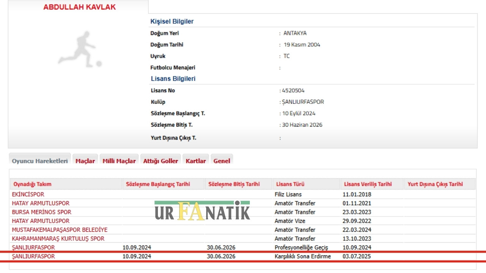This screenshot has height=273, width=486.
Task: Select the birth date 19 Kasım 2004
Action: click(302, 45)
